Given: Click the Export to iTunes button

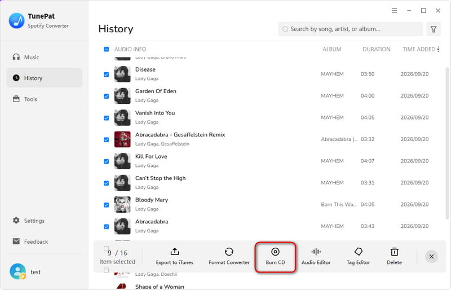Looking at the screenshot, I should click(175, 257).
